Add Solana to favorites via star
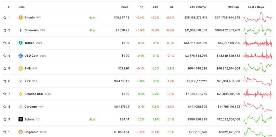The image size is (276, 137). 5,119
